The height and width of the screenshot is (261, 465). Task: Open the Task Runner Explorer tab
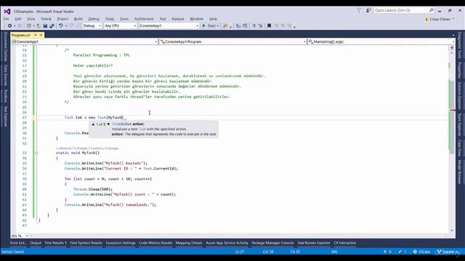[x=314, y=243]
